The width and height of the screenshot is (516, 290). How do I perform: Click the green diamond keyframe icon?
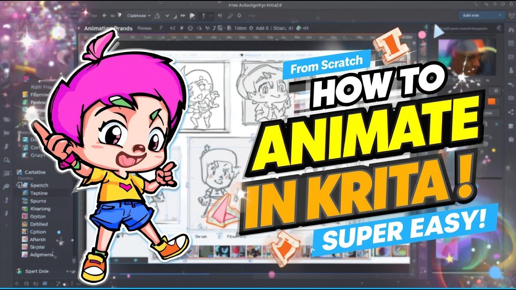298,28
